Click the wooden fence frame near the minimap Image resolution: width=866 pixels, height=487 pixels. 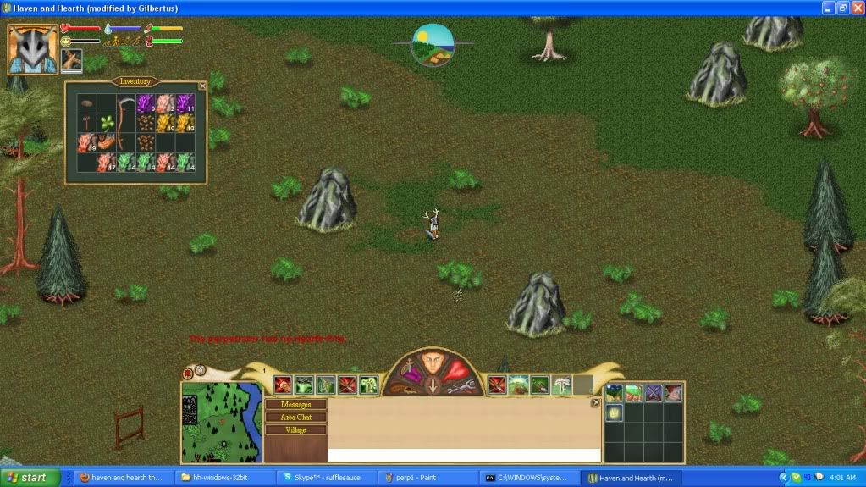pyautogui.click(x=129, y=427)
